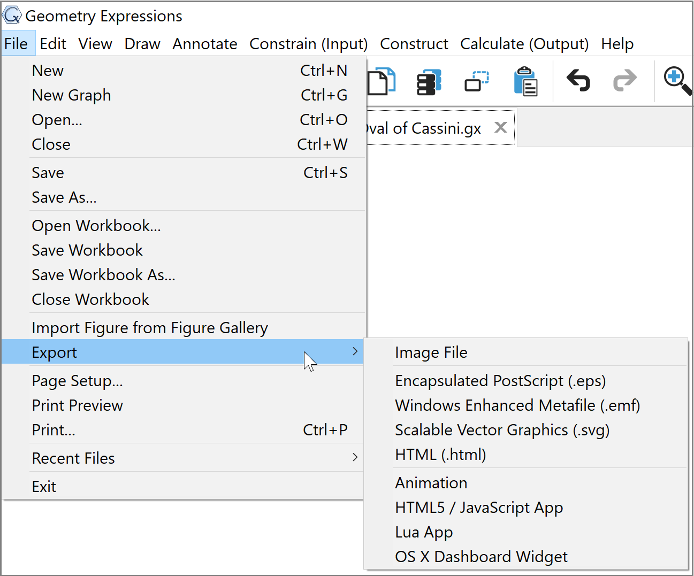Choose Scalable Vector Graphics (.svg) export
Image resolution: width=694 pixels, height=576 pixels.
click(x=502, y=430)
